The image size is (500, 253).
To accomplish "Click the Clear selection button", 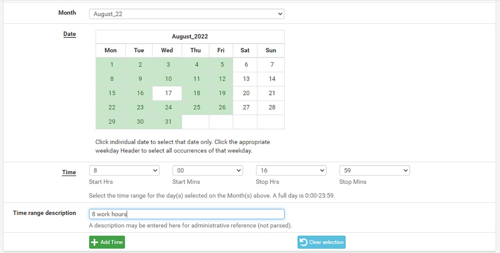I will tap(321, 242).
